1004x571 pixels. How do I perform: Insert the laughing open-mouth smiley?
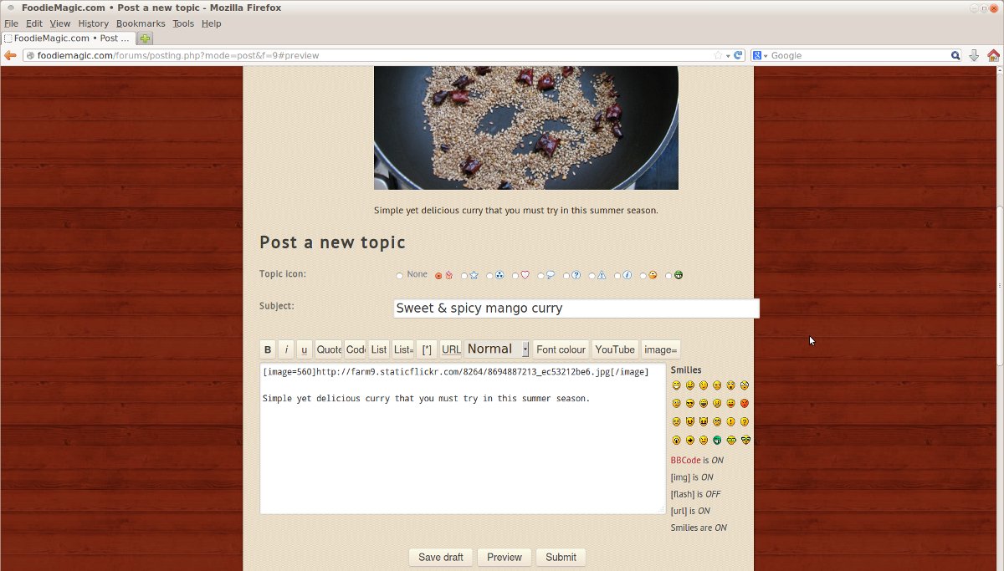coord(704,403)
